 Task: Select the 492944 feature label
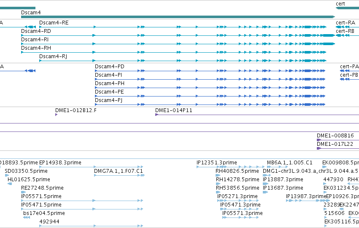pyautogui.click(x=49, y=222)
